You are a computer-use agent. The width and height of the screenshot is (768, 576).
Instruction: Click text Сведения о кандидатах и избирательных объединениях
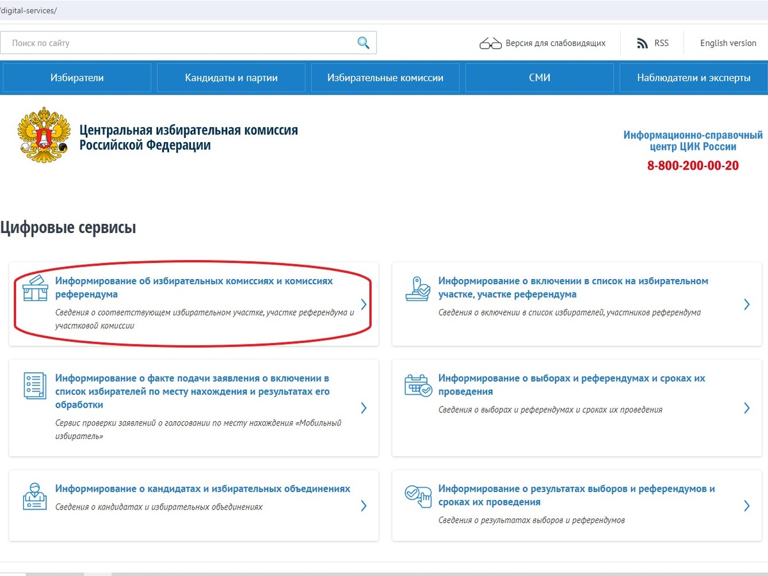point(159,506)
